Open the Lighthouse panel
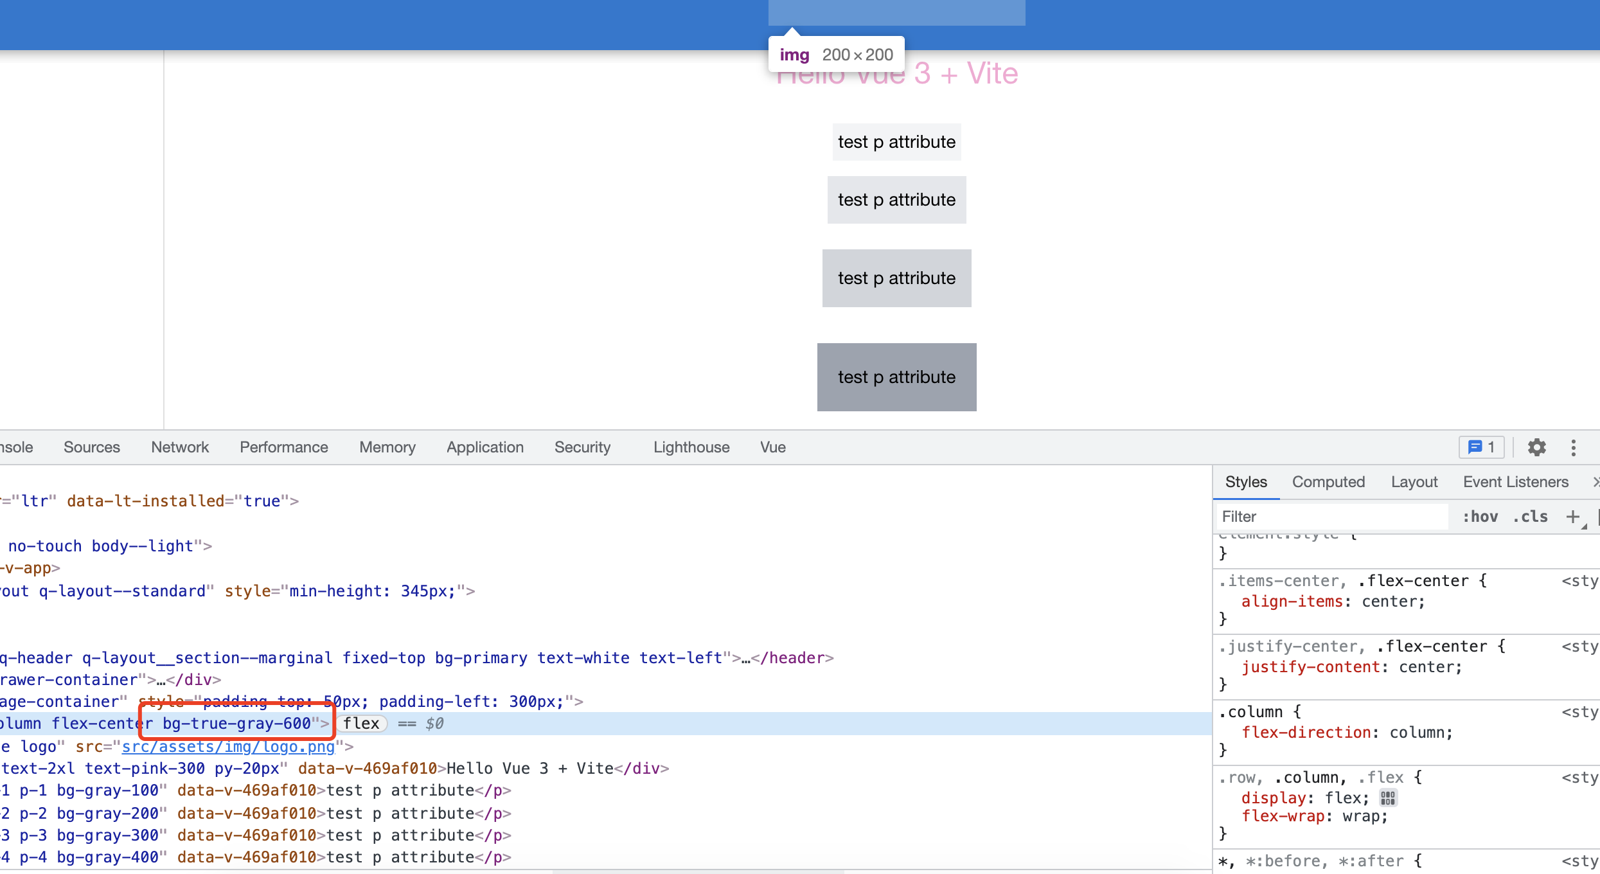 click(691, 447)
